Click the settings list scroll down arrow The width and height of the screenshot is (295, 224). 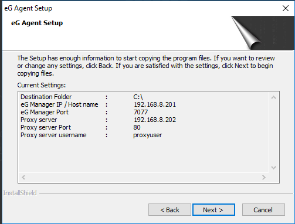[274, 168]
